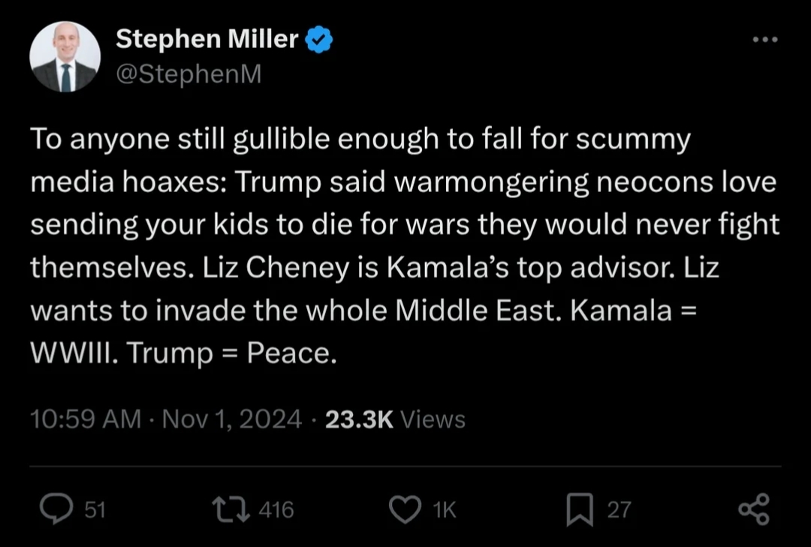
Task: Click the 51 replies count
Action: (95, 510)
